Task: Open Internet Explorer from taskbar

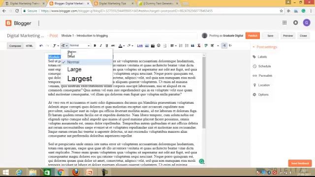Action: point(19,173)
